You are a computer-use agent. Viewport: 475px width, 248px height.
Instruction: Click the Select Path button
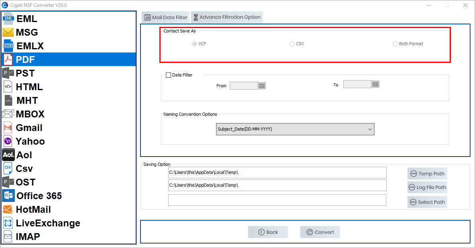point(427,202)
